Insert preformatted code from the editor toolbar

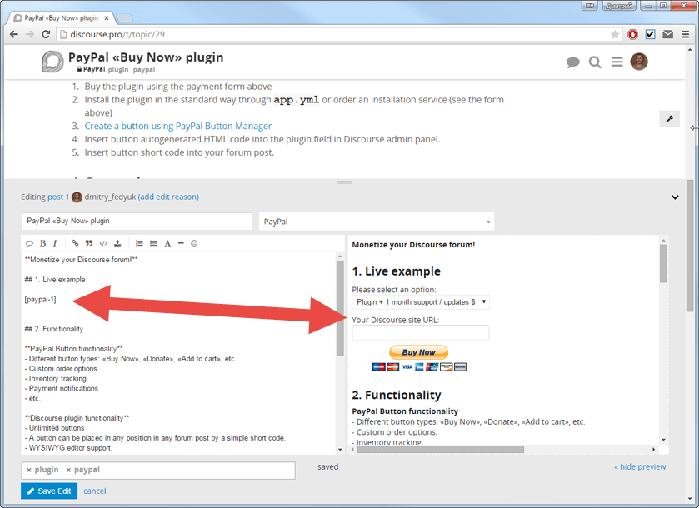point(103,243)
